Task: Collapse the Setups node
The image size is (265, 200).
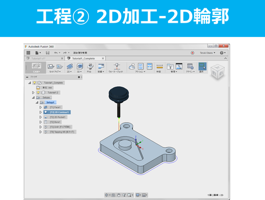Action: [x=33, y=98]
